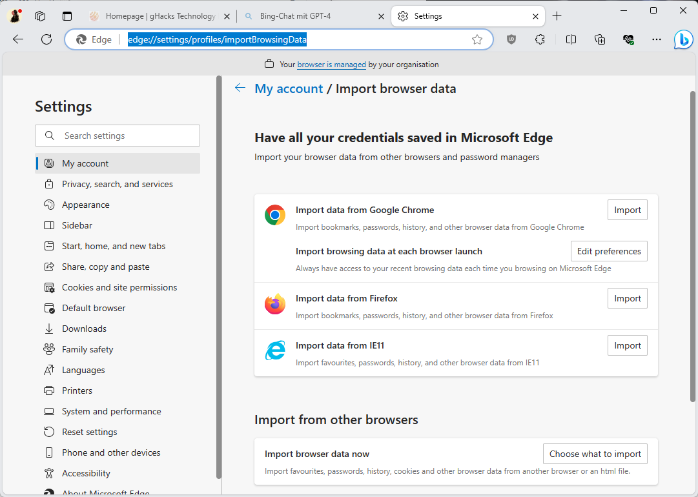Close the Bing-Chat mit GPT-4 tab
Screen dimensions: 698x497
[x=381, y=17]
